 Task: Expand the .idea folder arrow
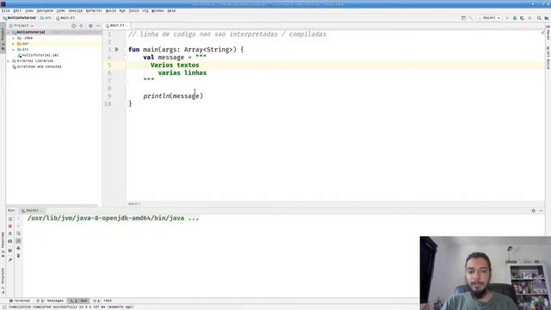pos(14,38)
